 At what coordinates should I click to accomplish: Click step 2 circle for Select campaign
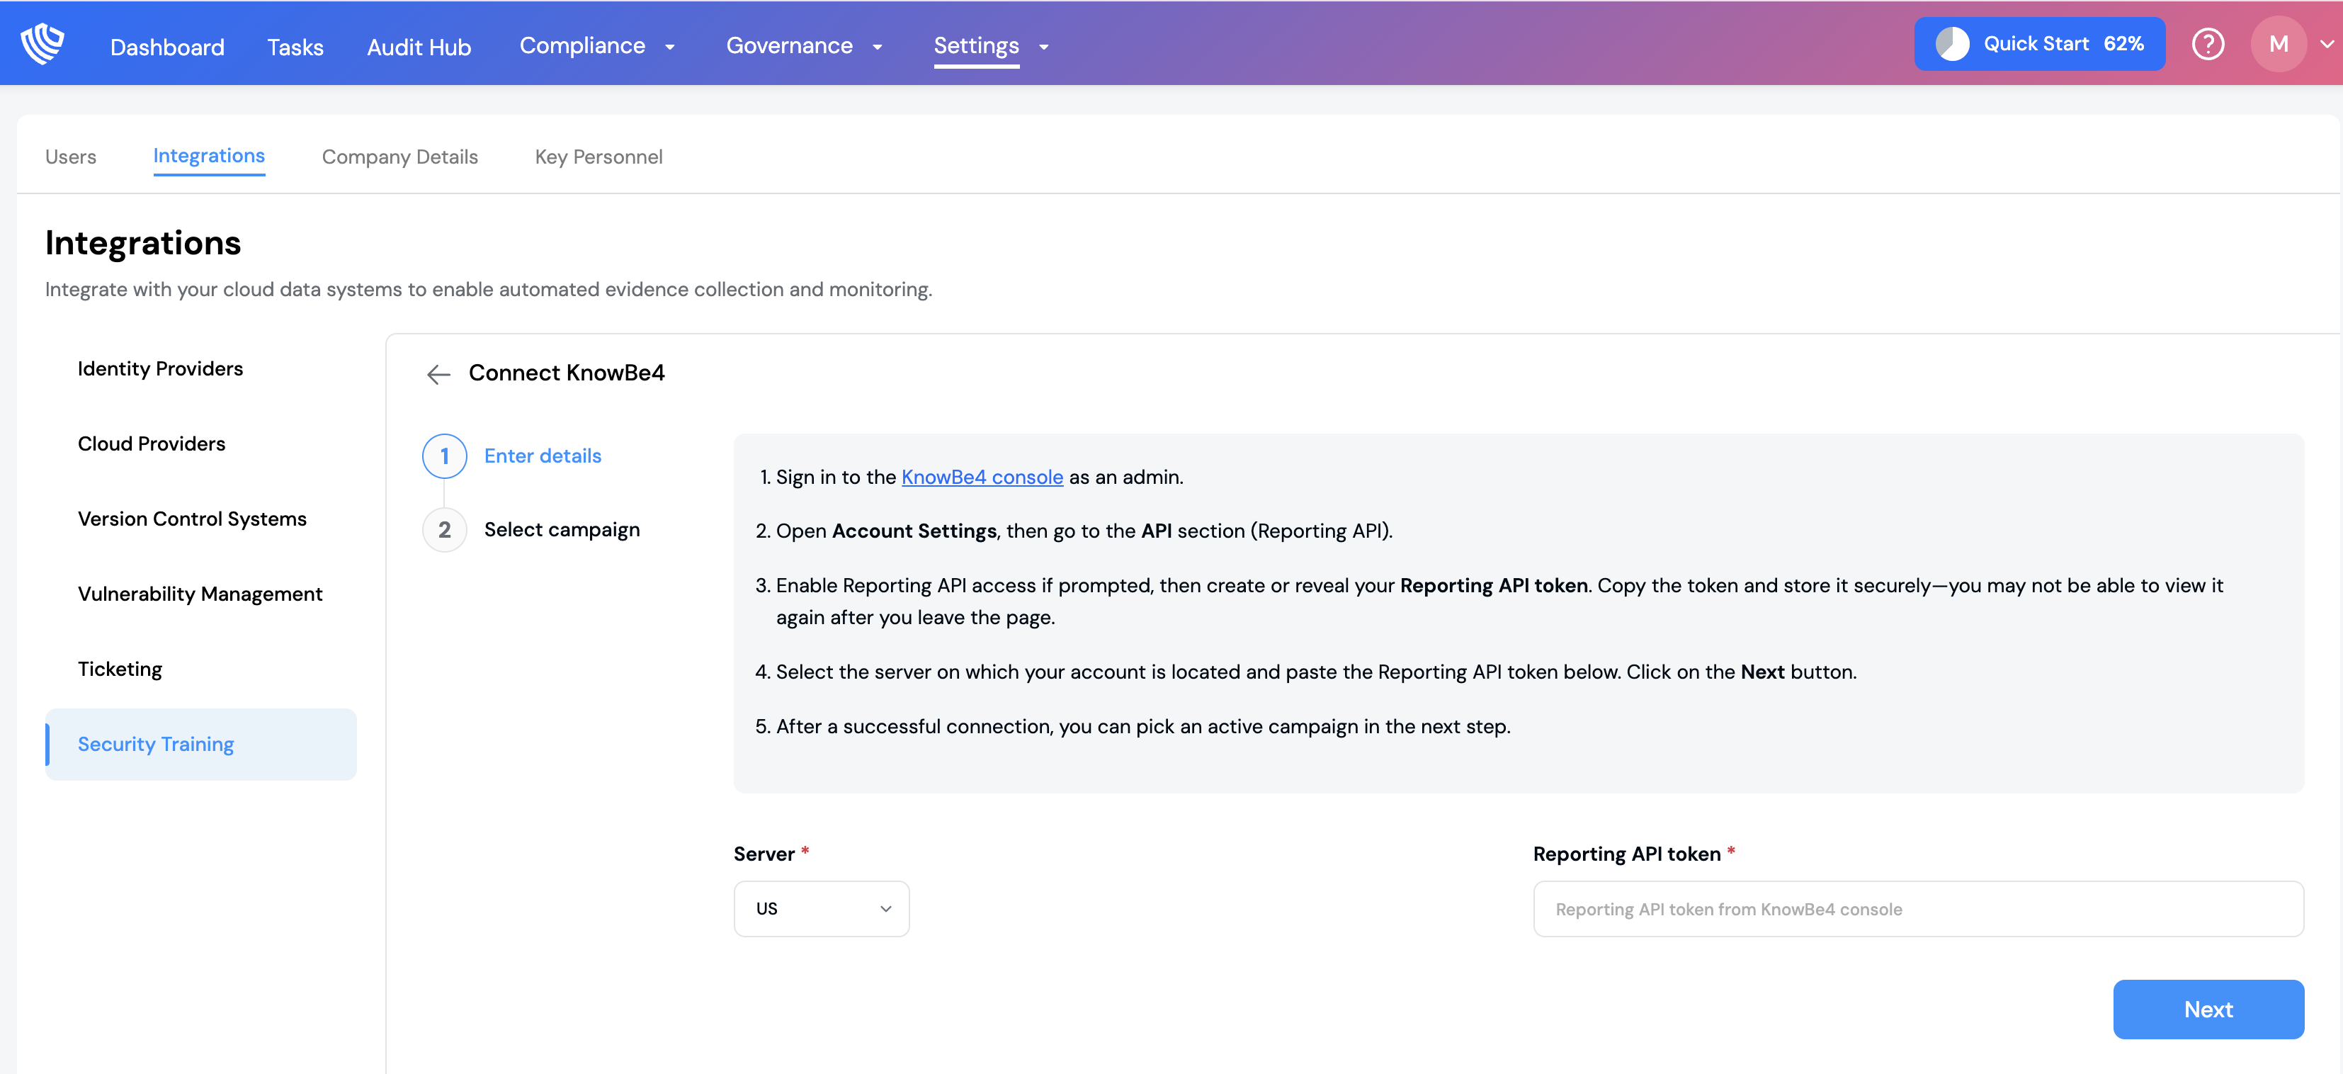445,529
